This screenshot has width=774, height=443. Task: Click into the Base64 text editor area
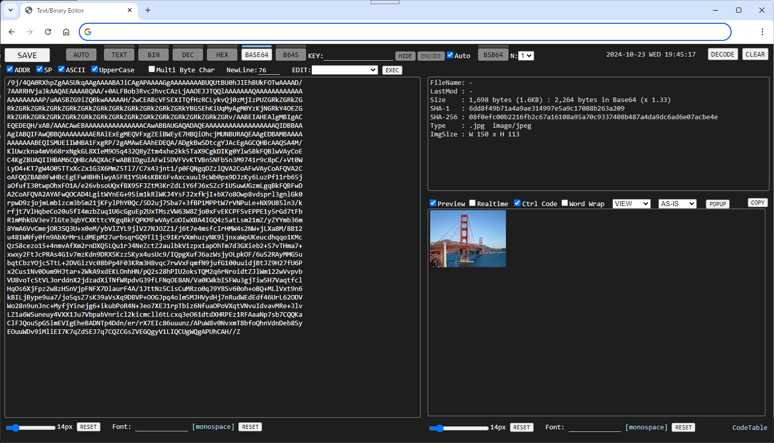point(213,247)
